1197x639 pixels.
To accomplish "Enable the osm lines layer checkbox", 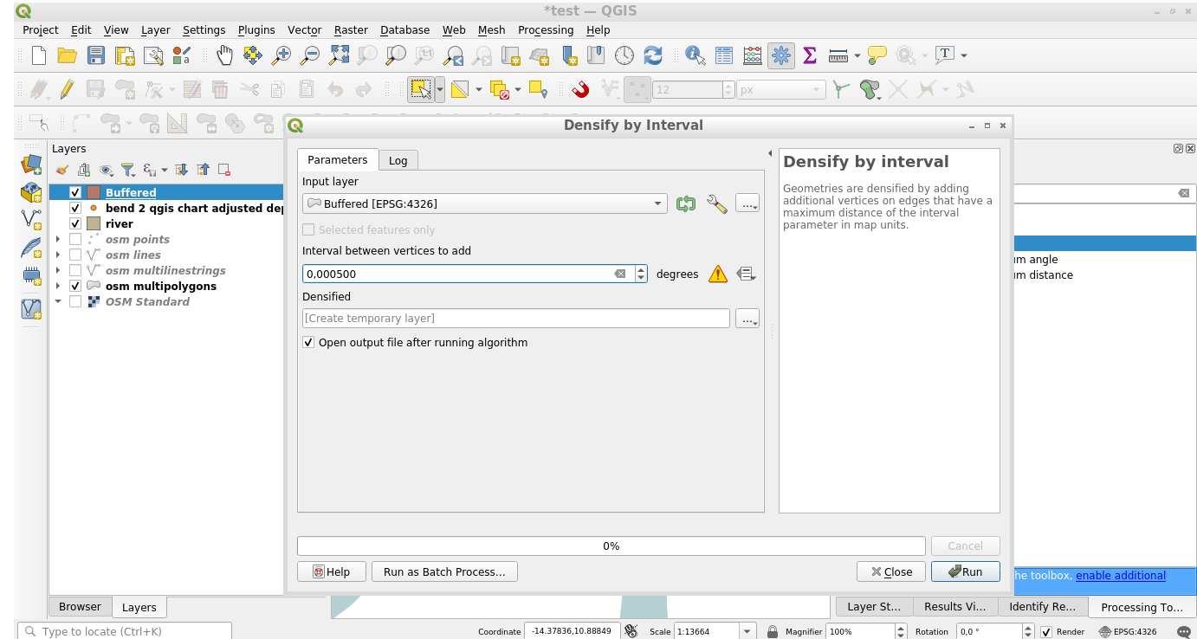I will tap(75, 255).
